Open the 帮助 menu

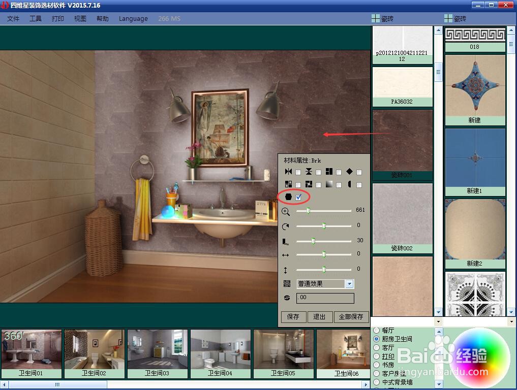coord(103,19)
